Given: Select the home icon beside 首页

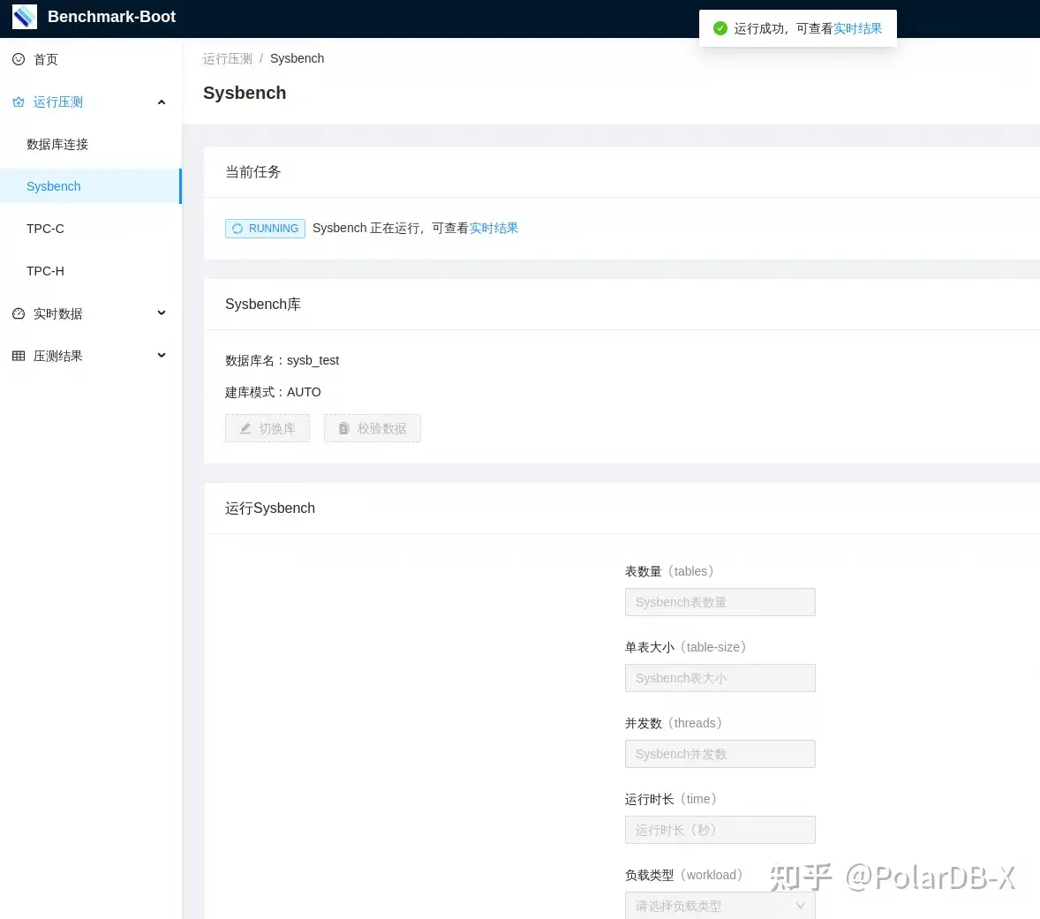Looking at the screenshot, I should click(19, 59).
